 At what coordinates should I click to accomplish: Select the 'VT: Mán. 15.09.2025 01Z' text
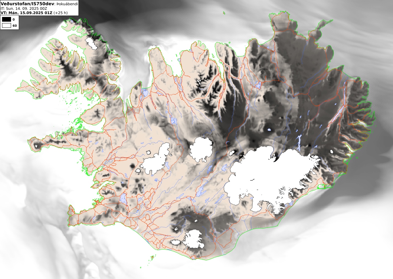click(x=26, y=13)
